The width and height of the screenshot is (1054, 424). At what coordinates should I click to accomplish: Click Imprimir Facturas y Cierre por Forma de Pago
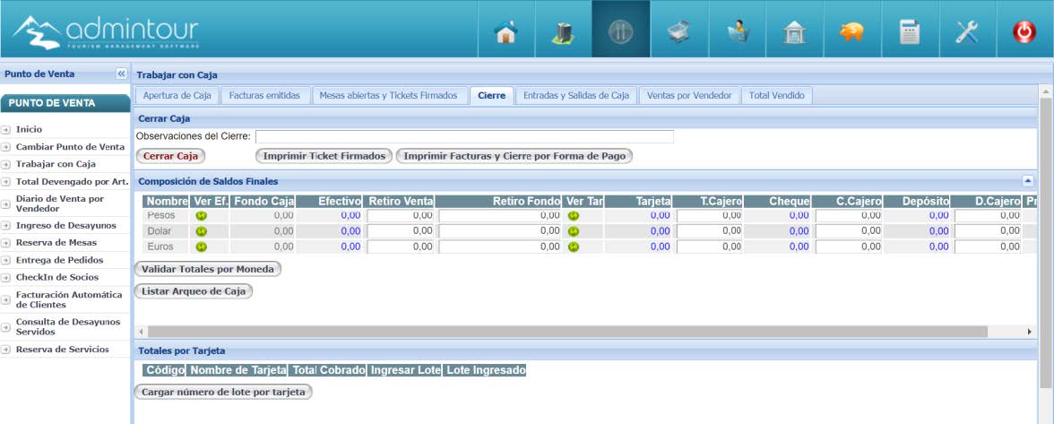click(514, 156)
